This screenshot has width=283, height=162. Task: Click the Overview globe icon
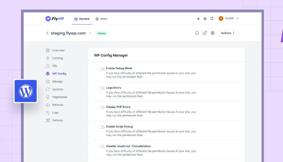point(48,50)
